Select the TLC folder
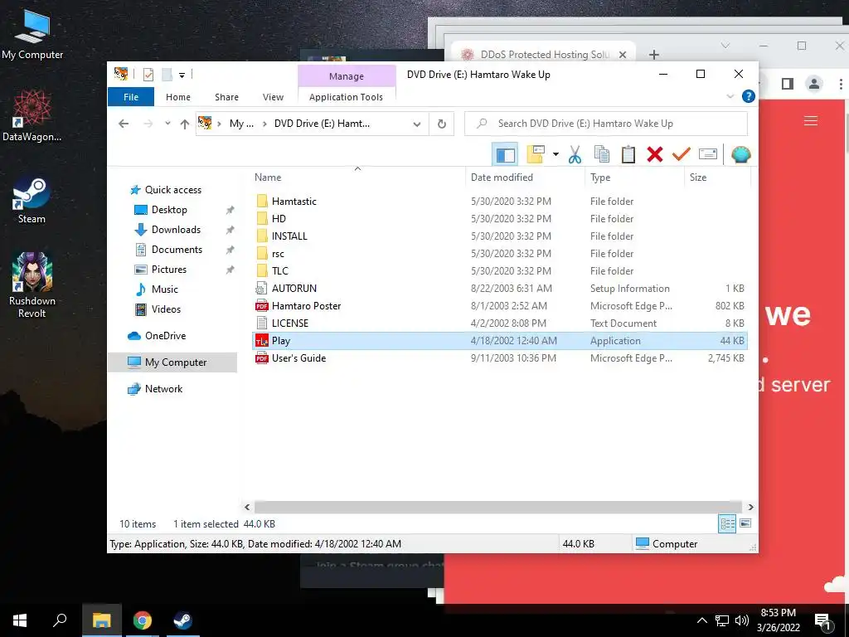This screenshot has width=849, height=637. (x=500, y=271)
